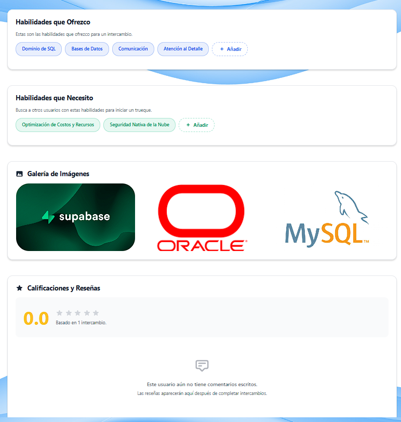Open the Supabase gallery image
This screenshot has height=422, width=401.
click(75, 217)
